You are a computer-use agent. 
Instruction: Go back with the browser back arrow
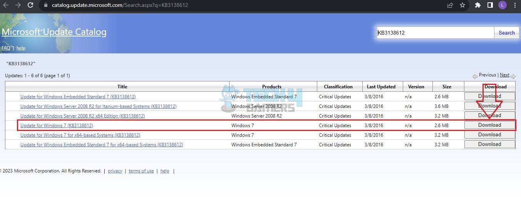[x=7, y=5]
